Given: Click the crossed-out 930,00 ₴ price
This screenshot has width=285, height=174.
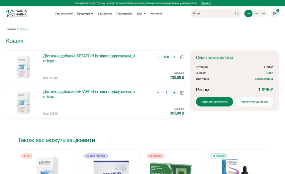Looking at the screenshot, I should coord(179,73).
